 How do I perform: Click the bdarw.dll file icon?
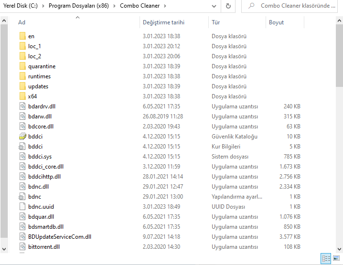(22, 117)
